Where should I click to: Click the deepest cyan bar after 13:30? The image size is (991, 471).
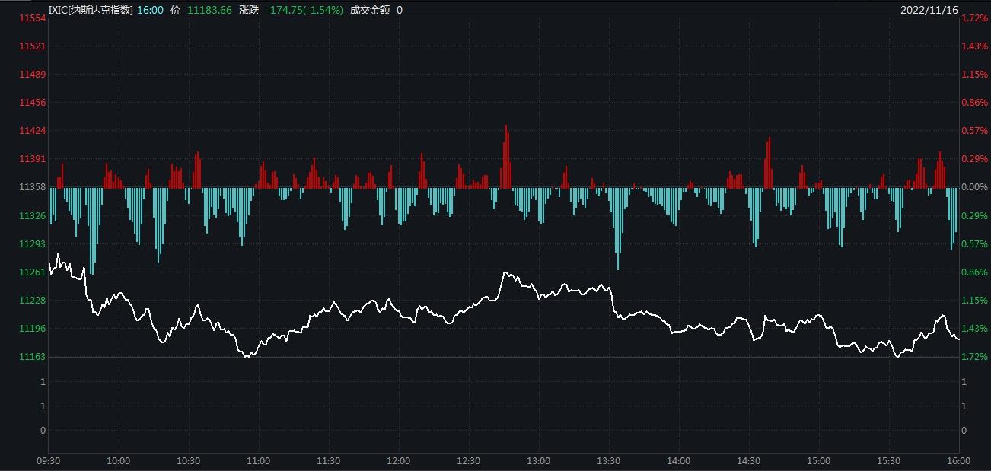[x=618, y=228]
